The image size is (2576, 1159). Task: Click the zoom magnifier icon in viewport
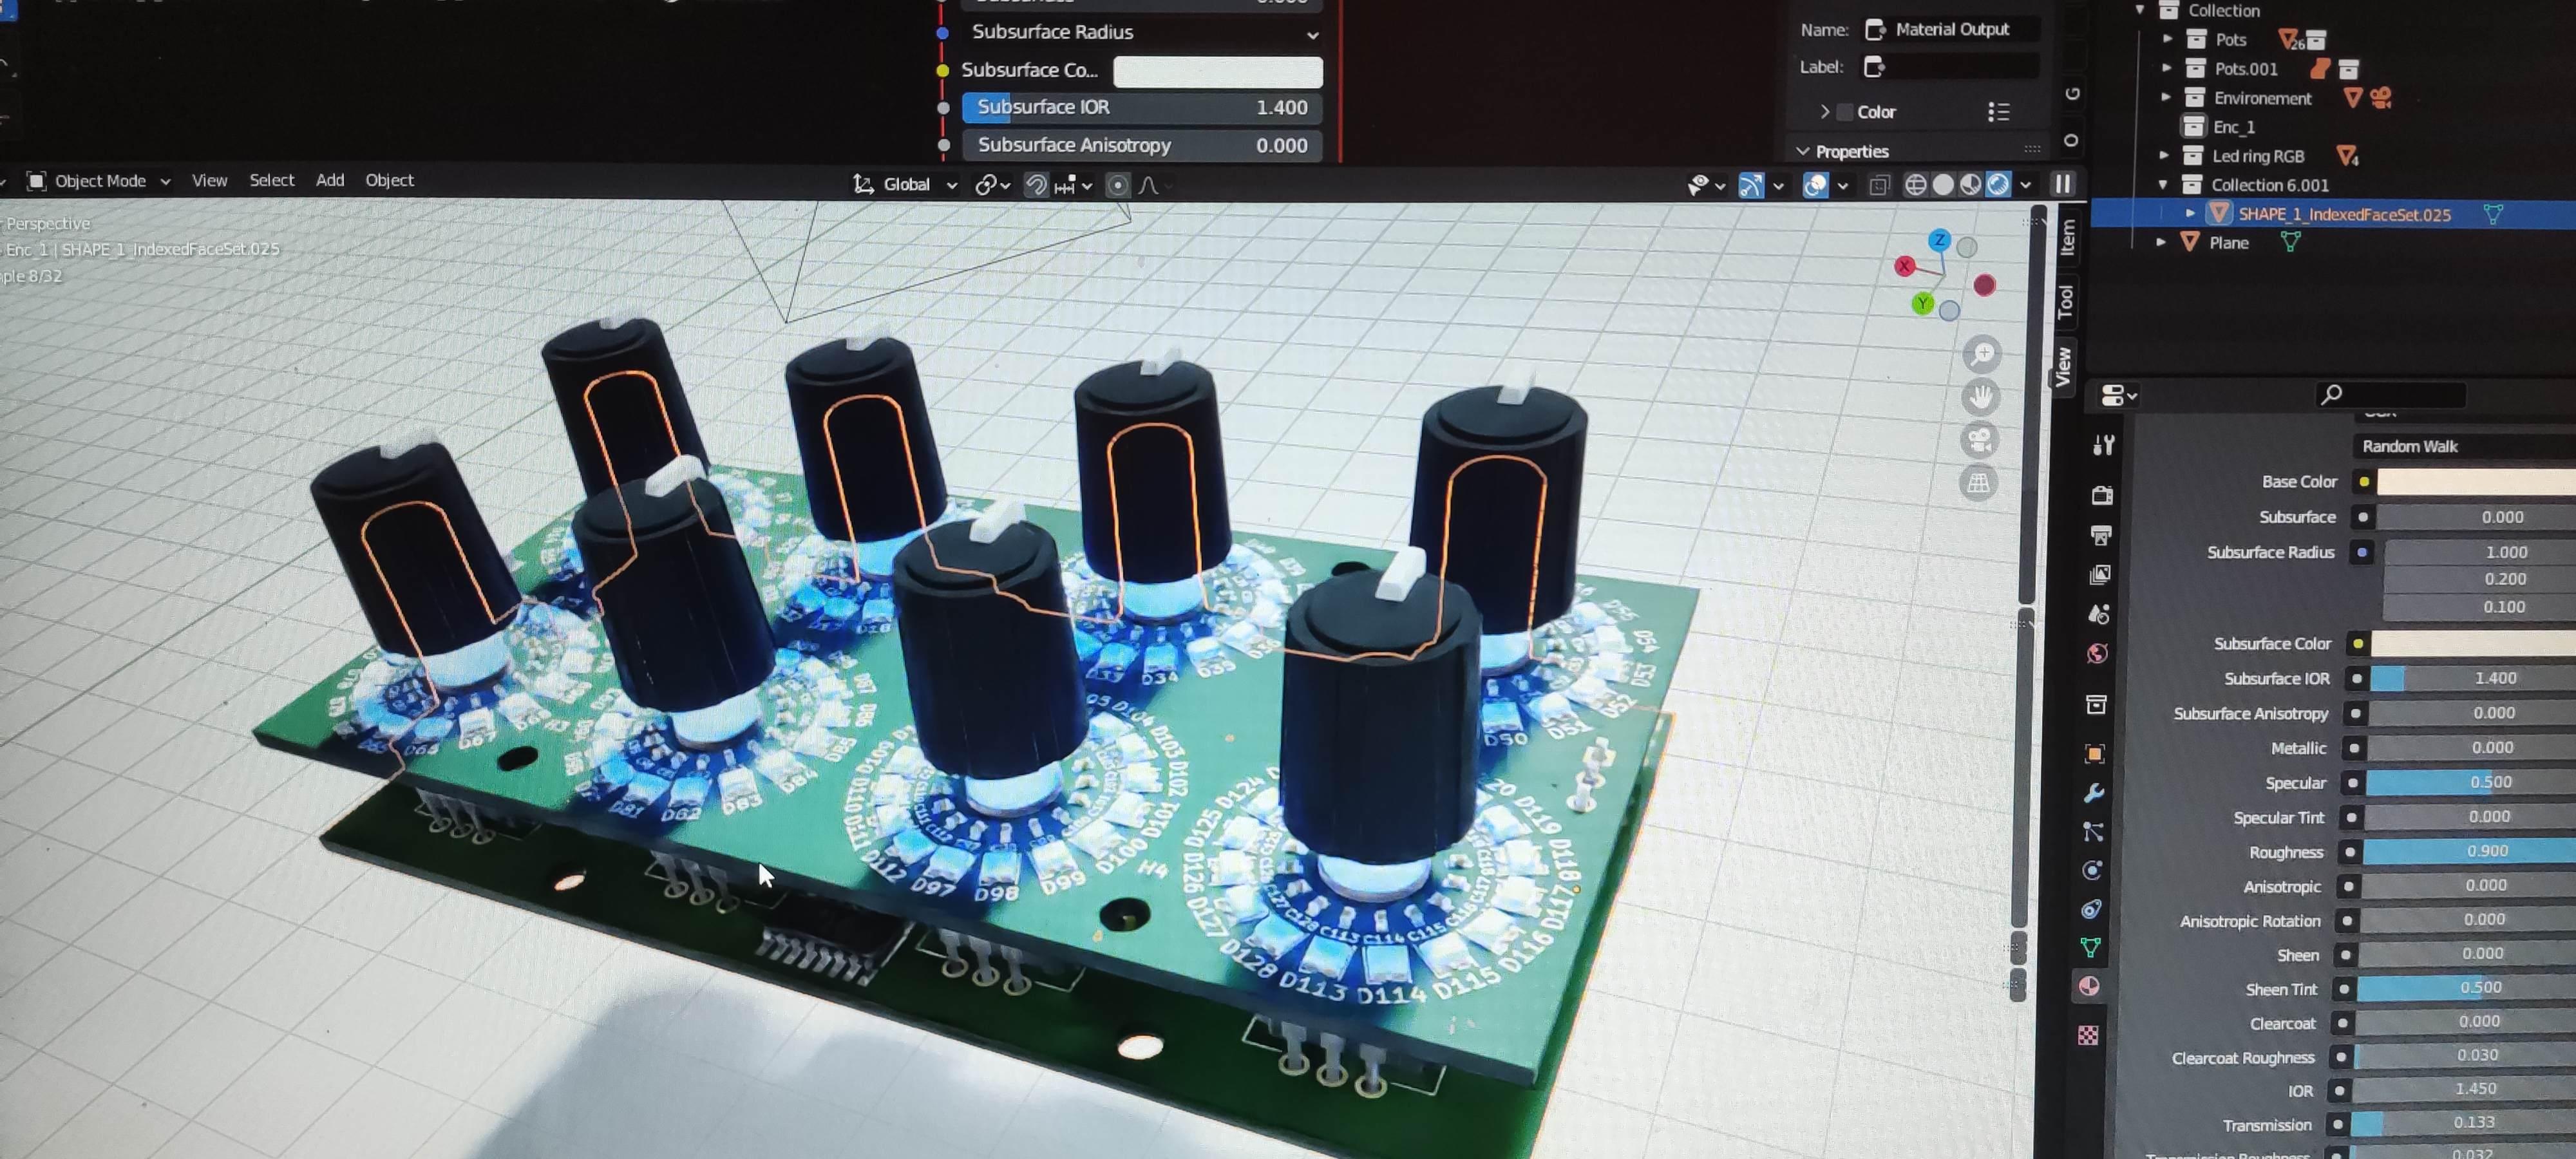coord(1982,353)
